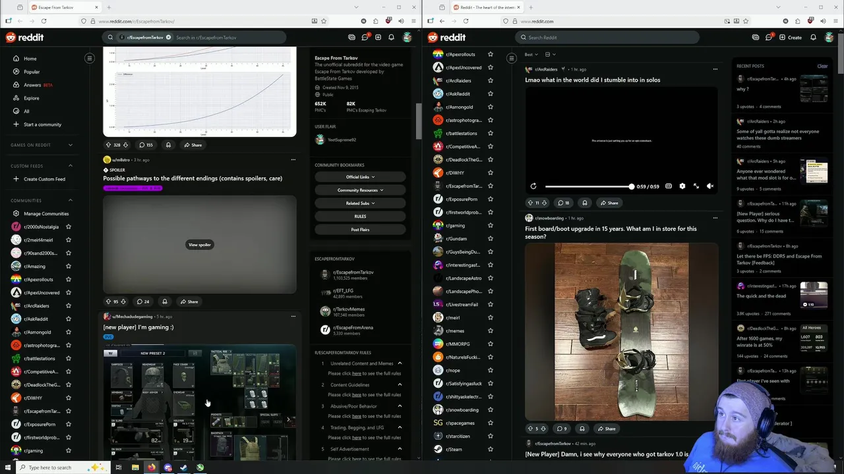The image size is (844, 474).
Task: Remove r/EscapefromTarkov chip from left search bar
Action: (169, 38)
